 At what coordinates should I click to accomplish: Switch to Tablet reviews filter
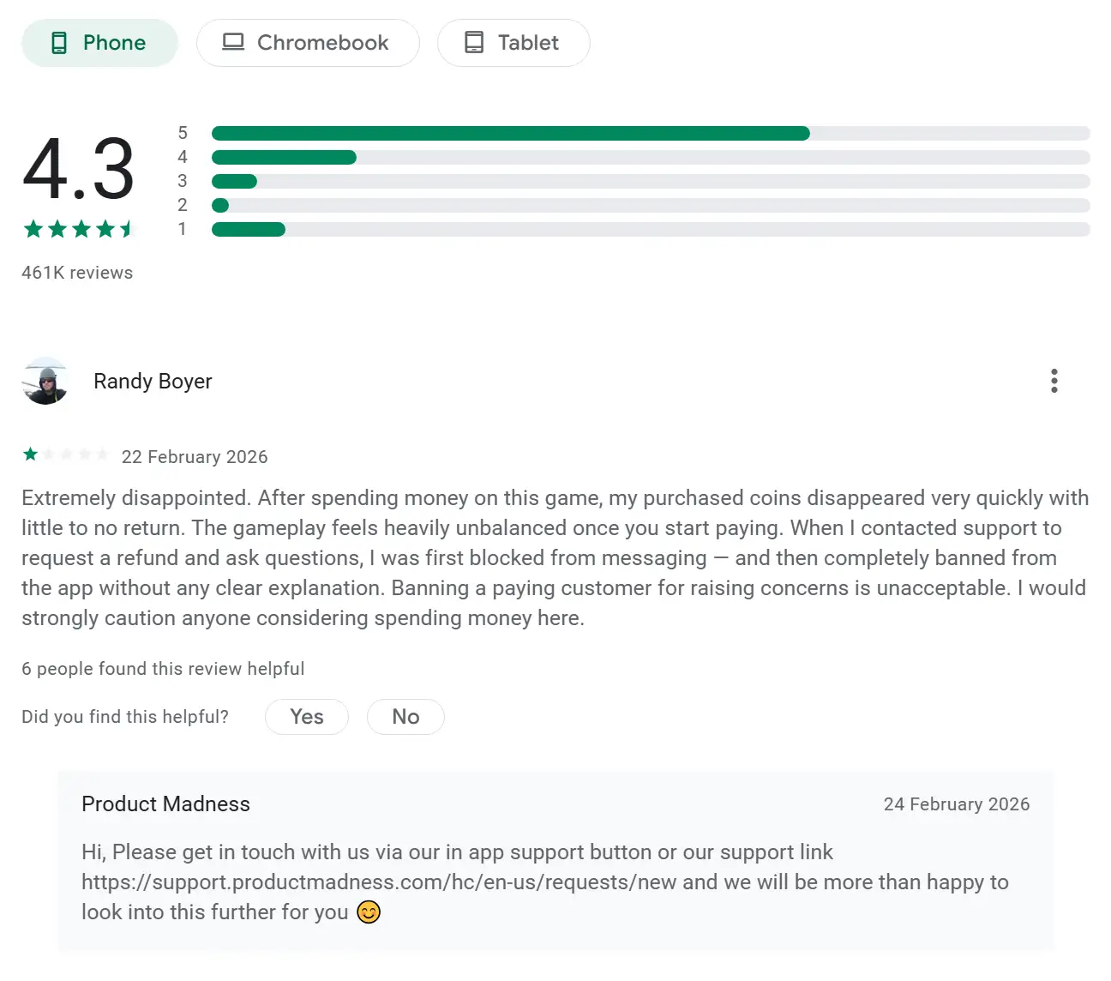[513, 43]
